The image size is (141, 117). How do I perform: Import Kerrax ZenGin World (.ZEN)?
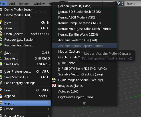[84, 34]
